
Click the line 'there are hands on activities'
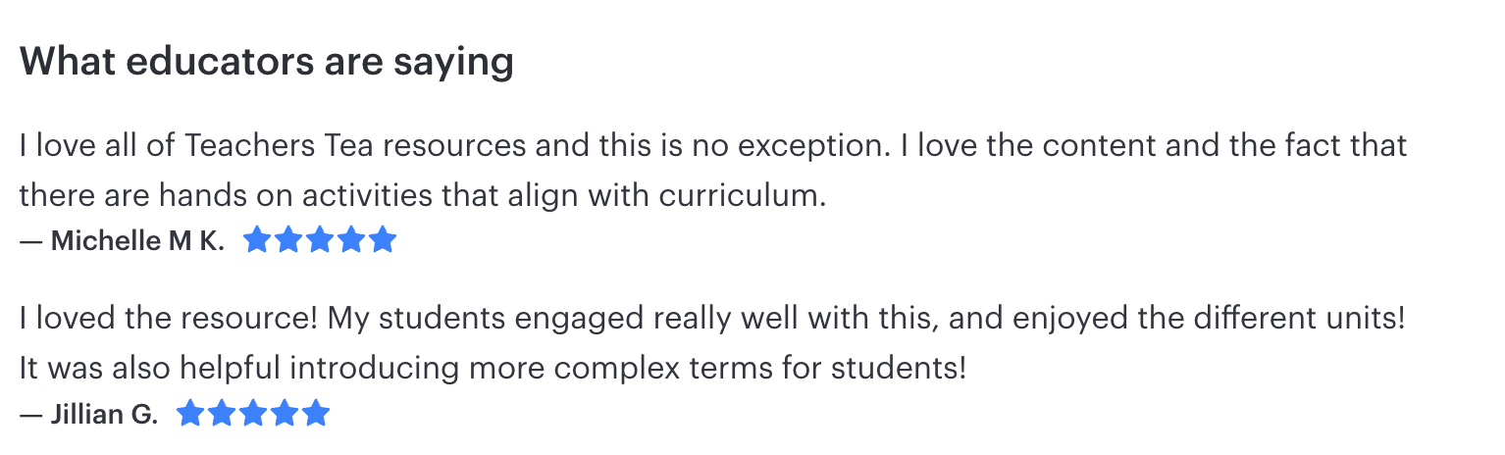(422, 195)
